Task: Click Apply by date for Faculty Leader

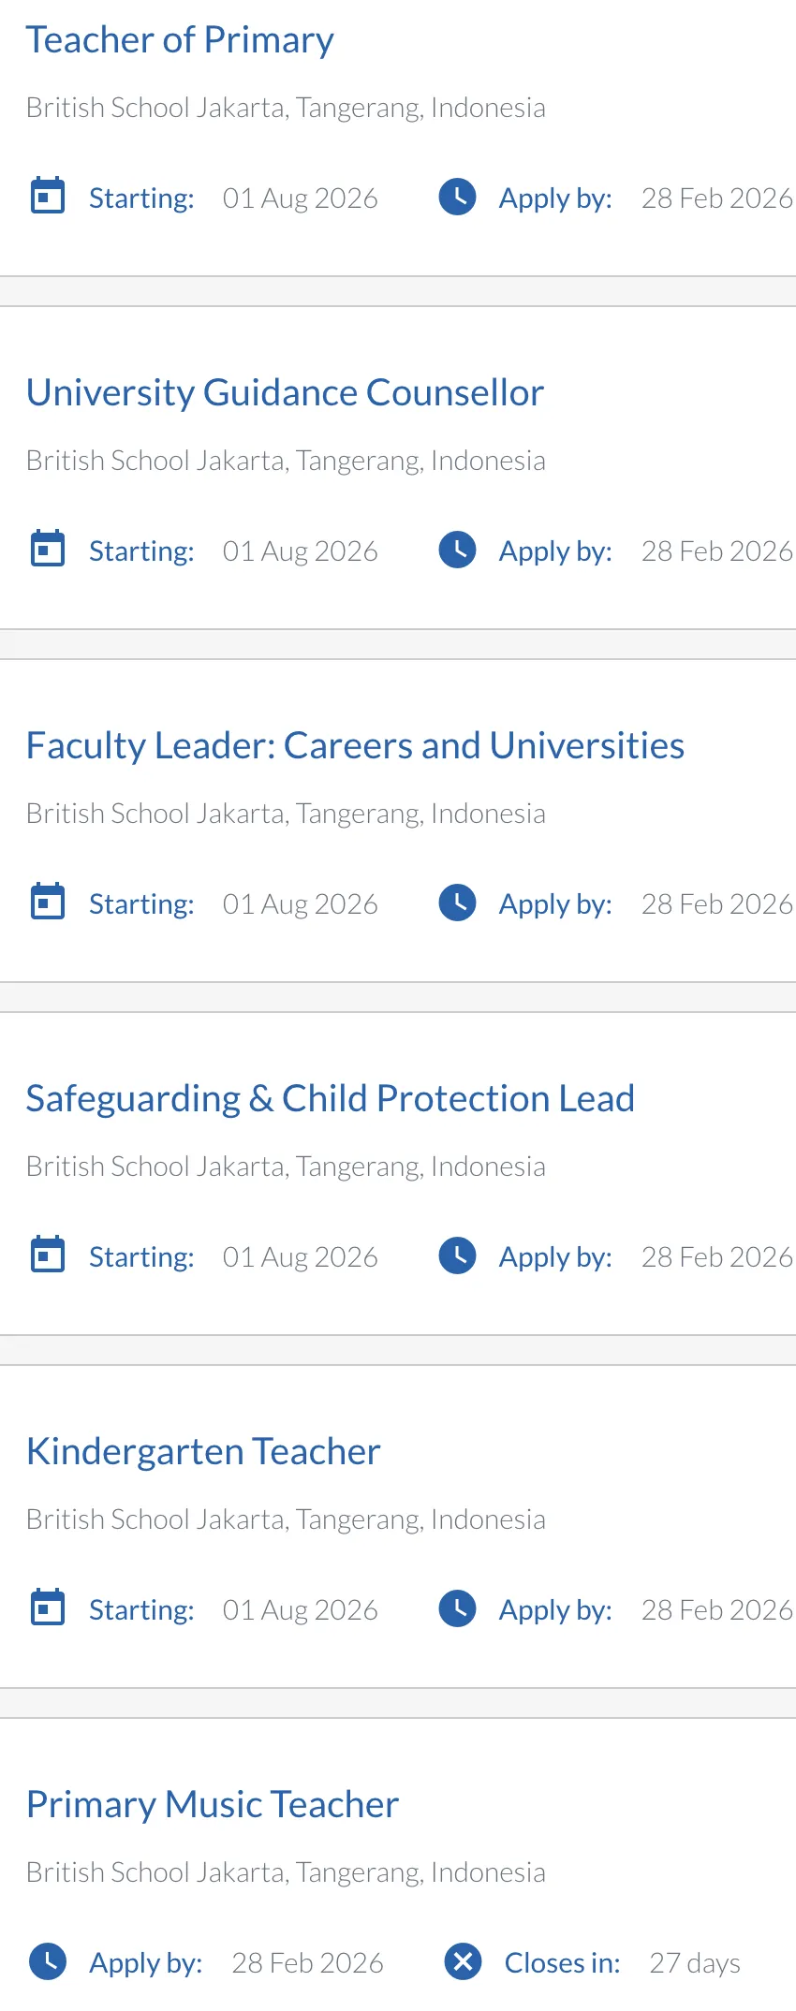Action: click(x=716, y=904)
